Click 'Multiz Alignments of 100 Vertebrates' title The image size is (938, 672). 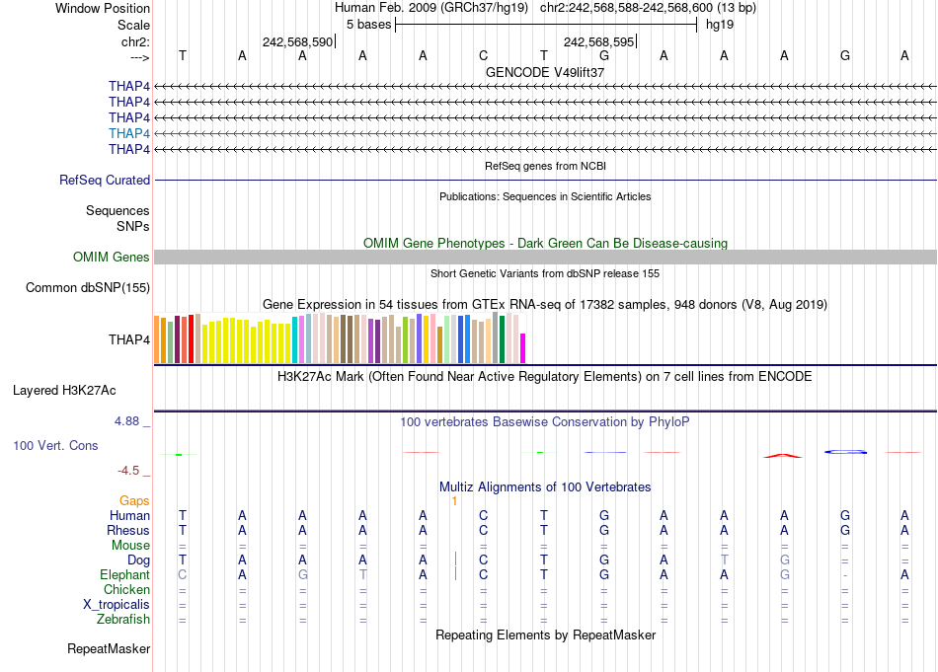click(545, 486)
